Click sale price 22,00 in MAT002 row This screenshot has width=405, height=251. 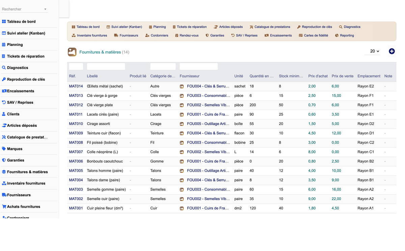336,199
